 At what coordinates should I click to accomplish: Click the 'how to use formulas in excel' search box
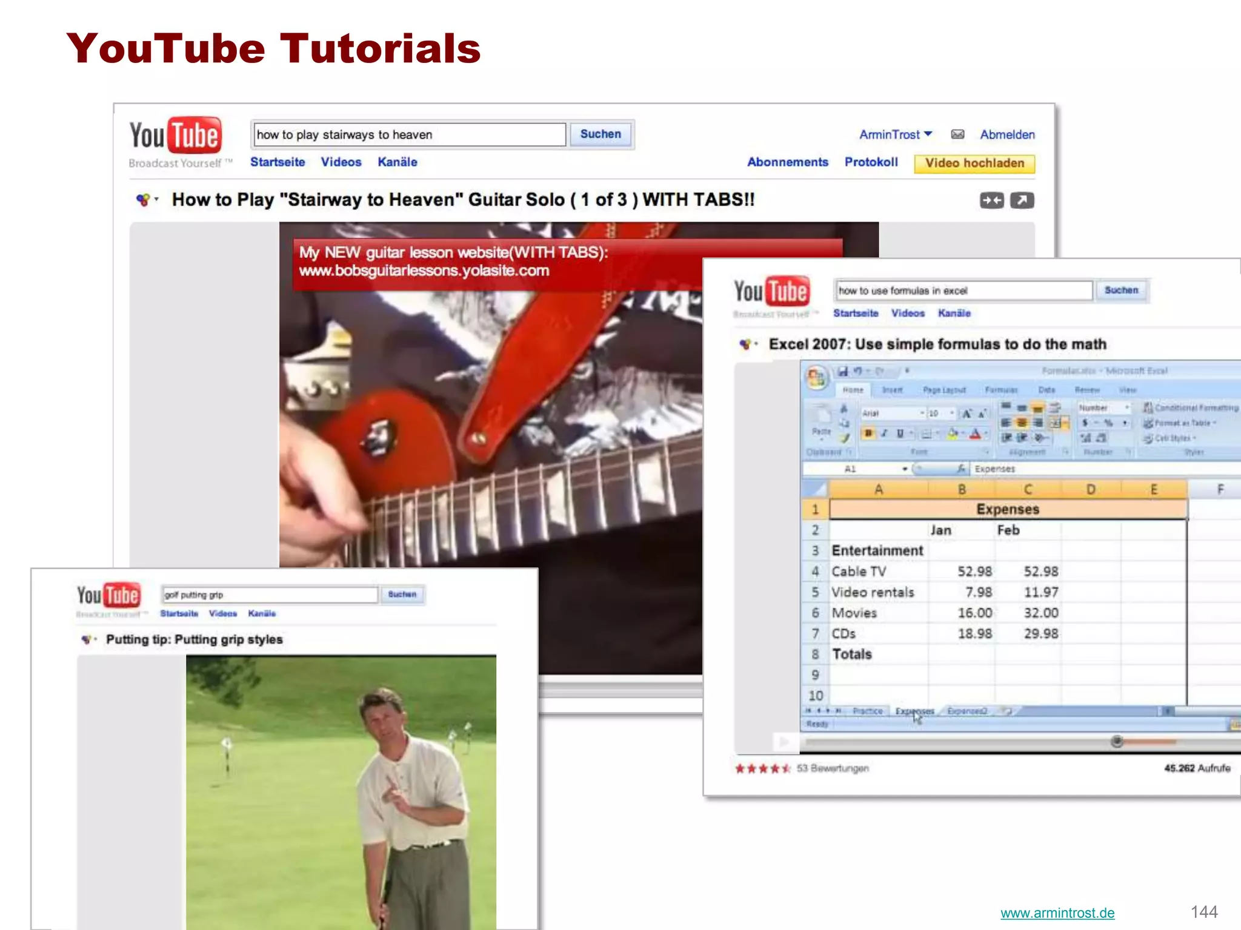(x=964, y=291)
